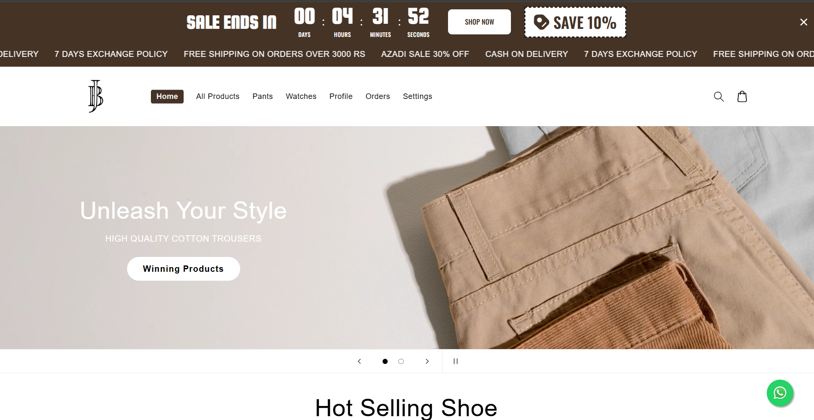Click the SHOP NOW button
814x420 pixels.
(x=479, y=22)
